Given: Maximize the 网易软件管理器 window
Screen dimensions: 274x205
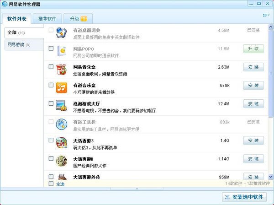Looking at the screenshot, I should pos(259,4).
